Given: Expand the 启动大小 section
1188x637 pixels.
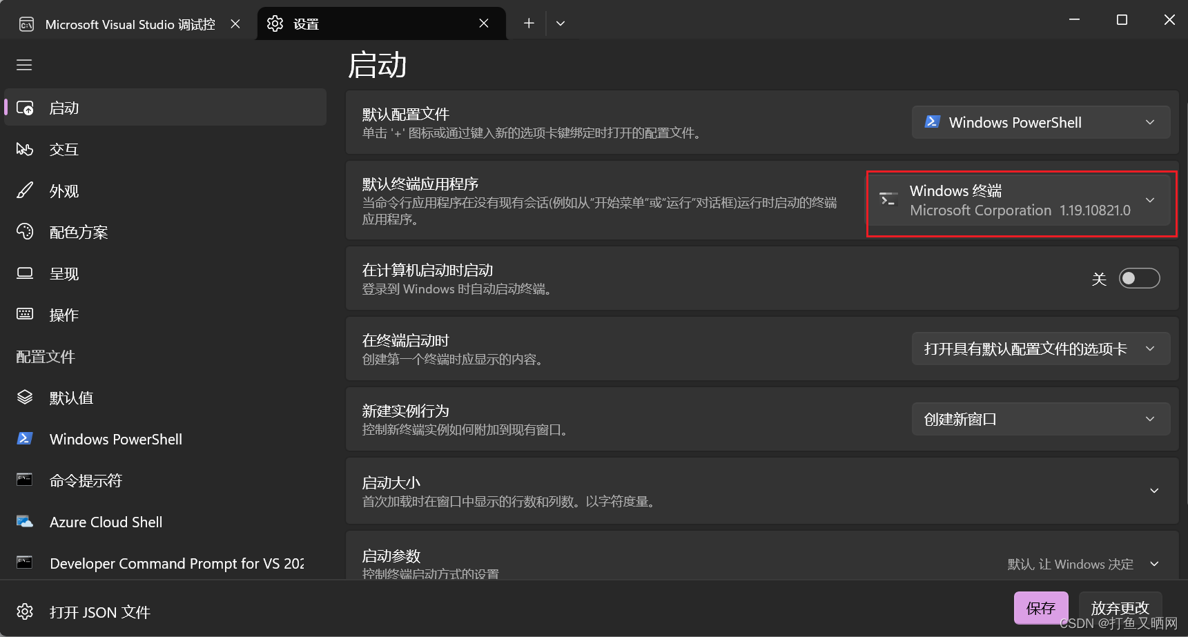Looking at the screenshot, I should [x=762, y=491].
